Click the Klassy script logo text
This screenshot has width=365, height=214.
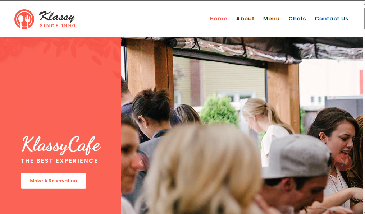(57, 17)
